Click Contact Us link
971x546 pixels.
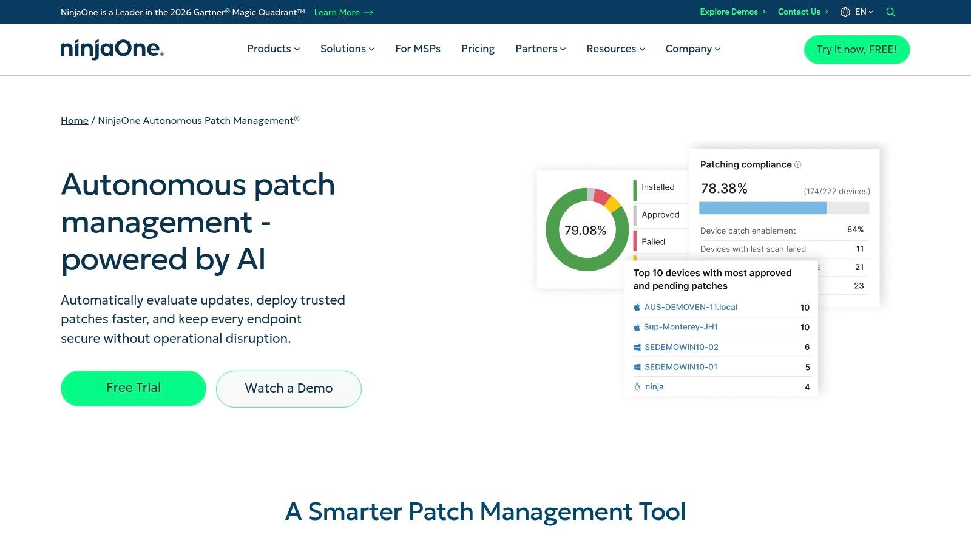[x=802, y=12]
